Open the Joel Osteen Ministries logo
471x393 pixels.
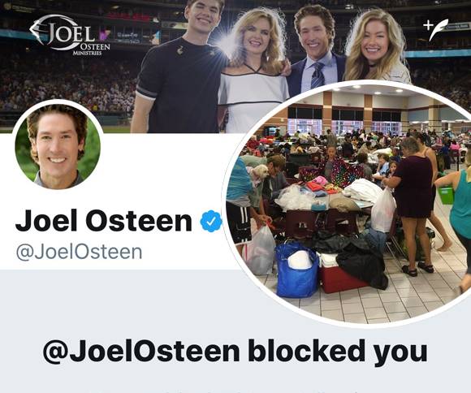click(x=70, y=35)
